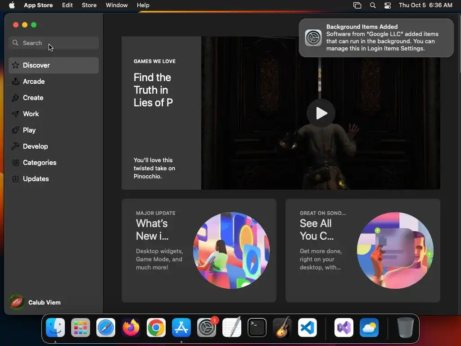
Task: Open the See All You C... card
Action: click(362, 250)
